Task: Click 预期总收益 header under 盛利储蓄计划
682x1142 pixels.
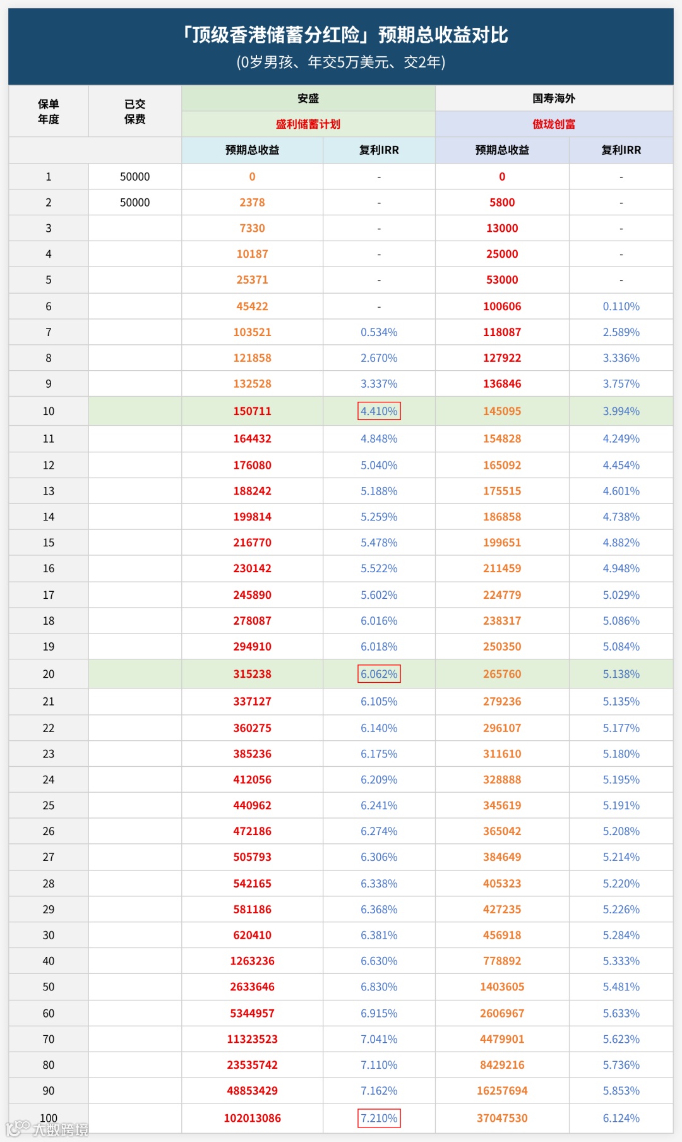Action: click(252, 150)
